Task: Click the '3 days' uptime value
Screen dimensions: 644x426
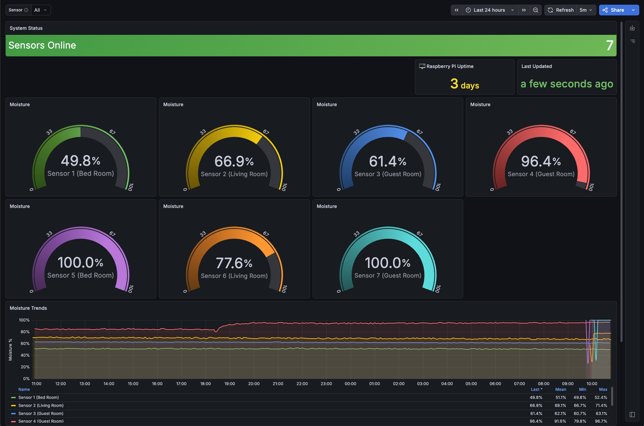Action: tap(465, 84)
